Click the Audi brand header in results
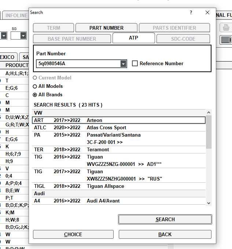 point(119,193)
